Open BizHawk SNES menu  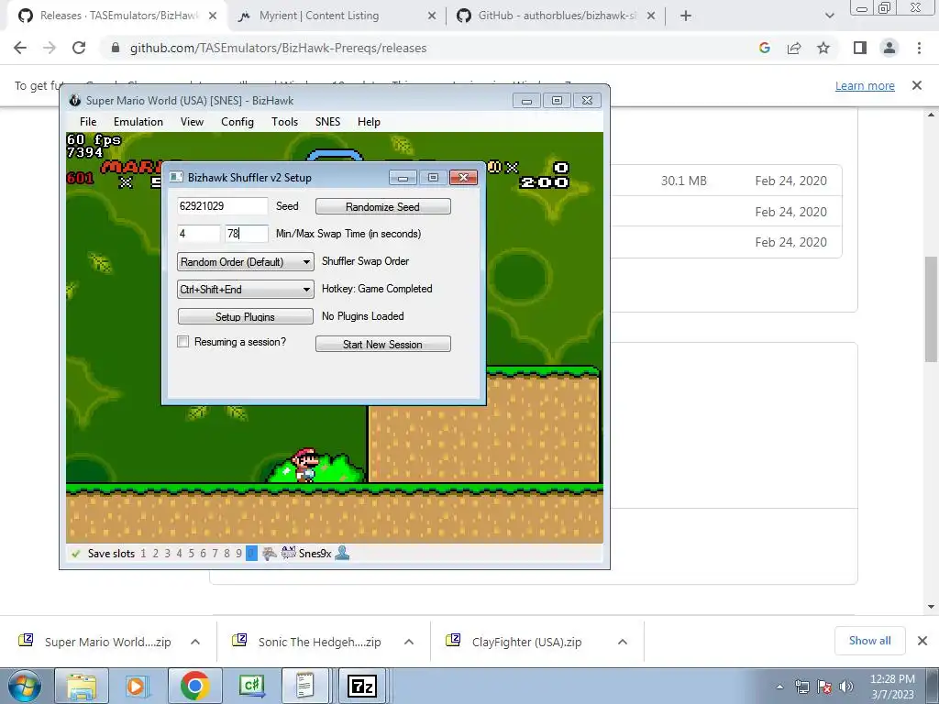click(327, 122)
